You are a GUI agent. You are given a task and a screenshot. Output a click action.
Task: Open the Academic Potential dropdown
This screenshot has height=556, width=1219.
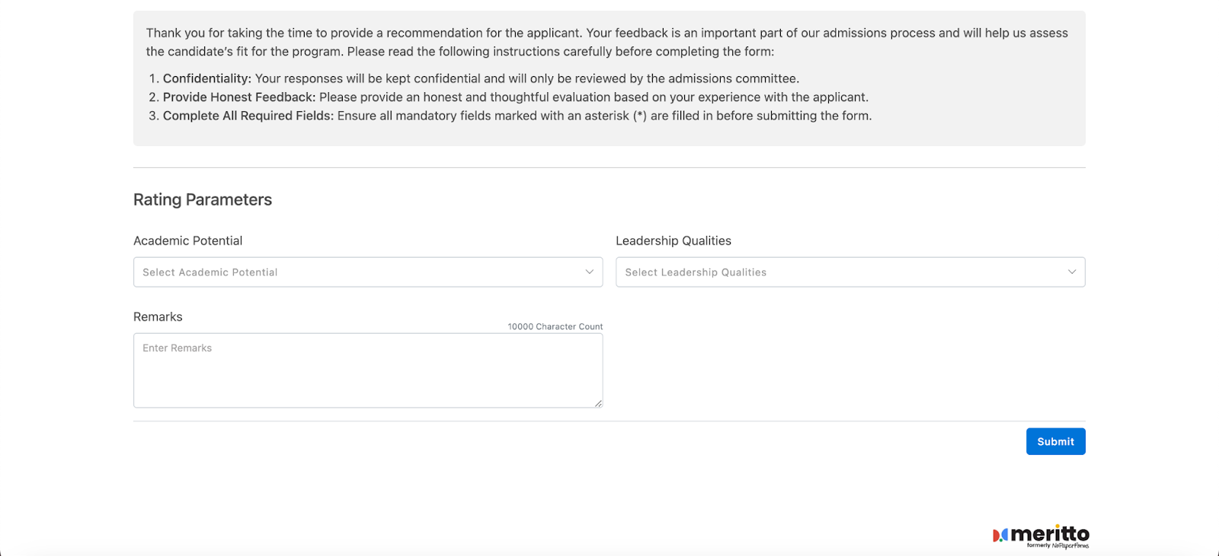pos(358,272)
